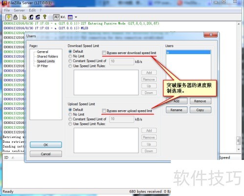
Task: Enable Bypass server upload speed limit
Action: click(x=104, y=111)
